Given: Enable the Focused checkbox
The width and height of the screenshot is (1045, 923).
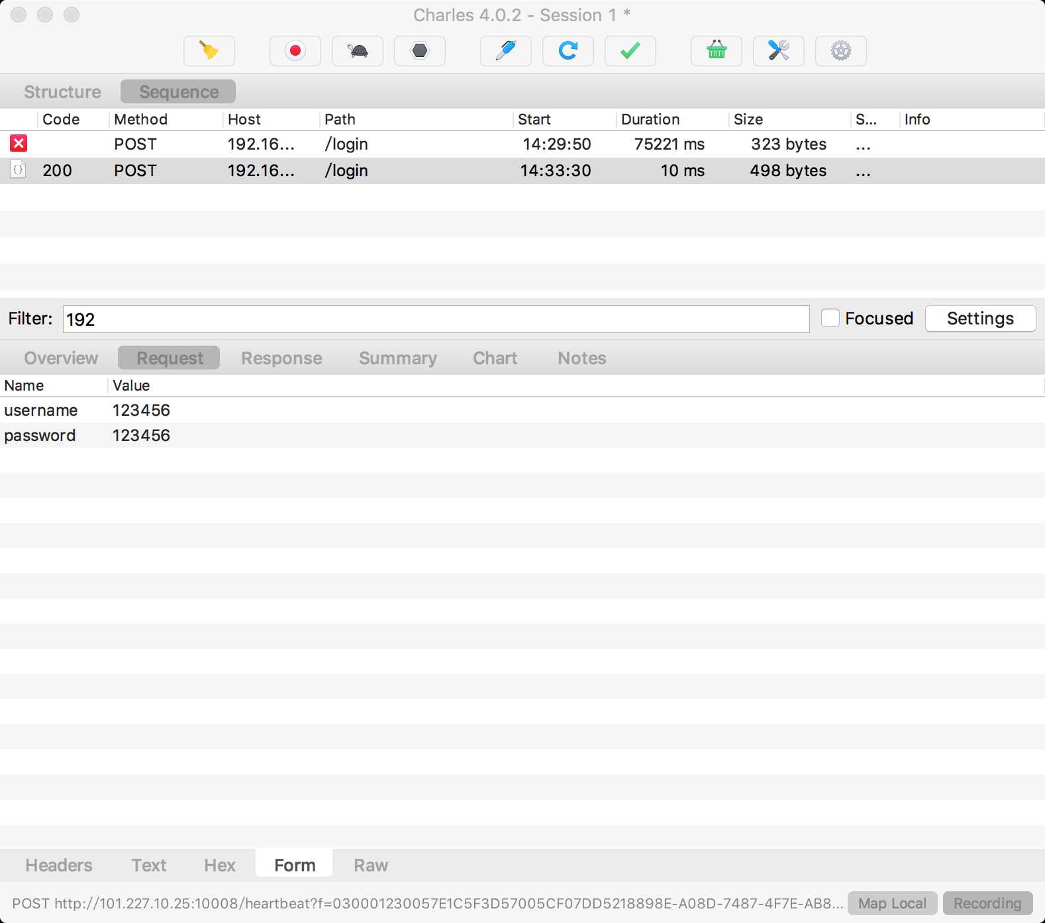Looking at the screenshot, I should 830,318.
